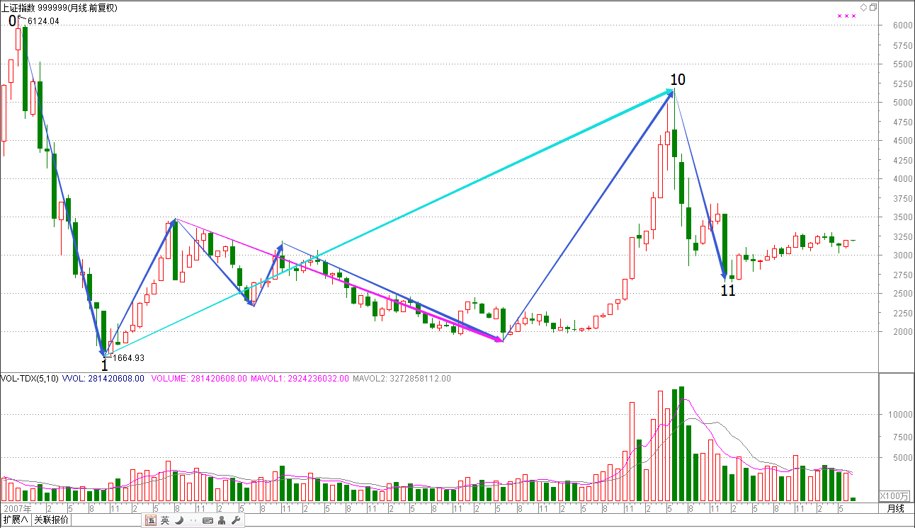
Task: Click the tallest green volume bar
Action: pyautogui.click(x=682, y=444)
